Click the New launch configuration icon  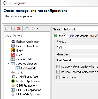coord(7,29)
